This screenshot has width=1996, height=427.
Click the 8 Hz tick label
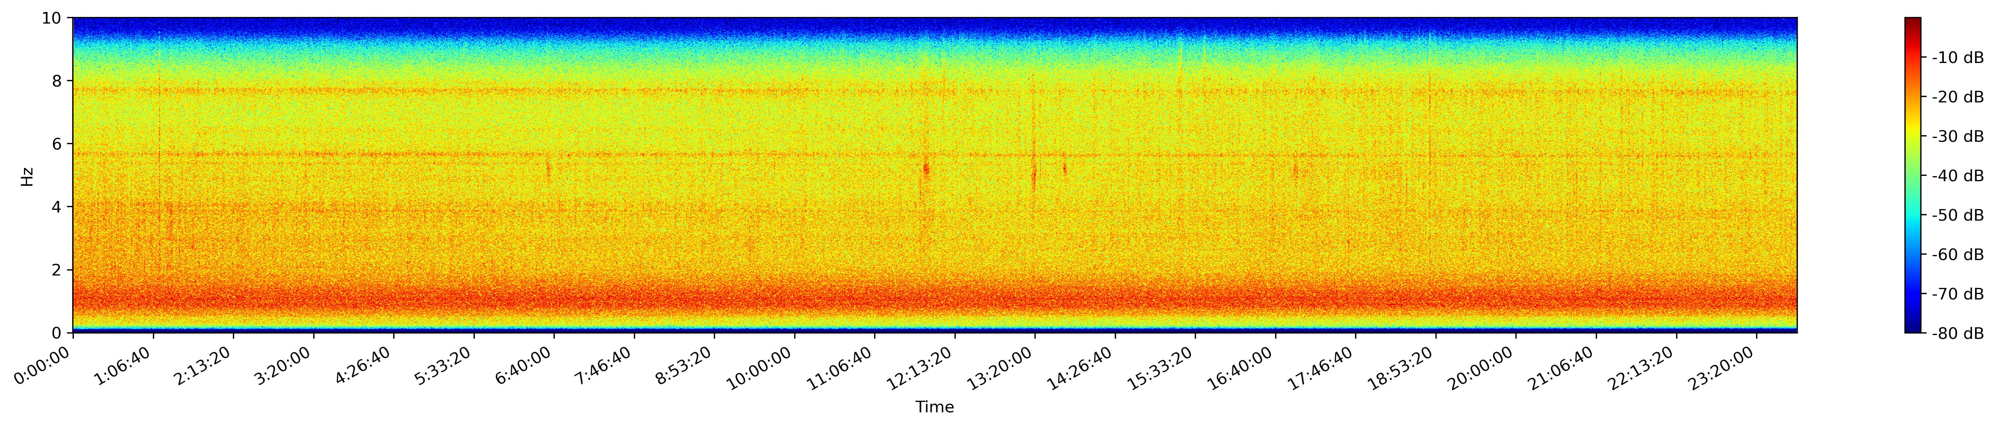(57, 81)
